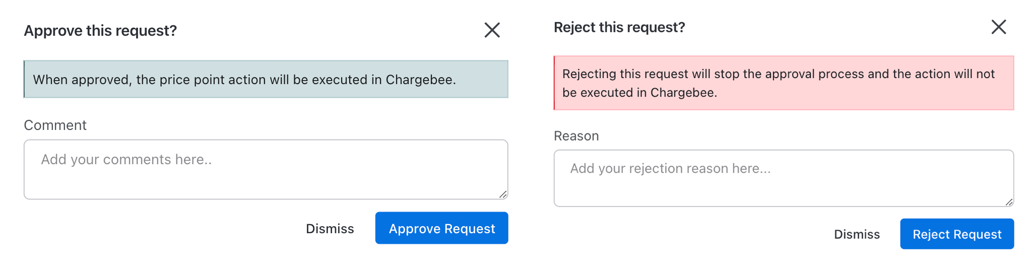
Task: Click the red banner's dark left edge
Action: pos(554,83)
